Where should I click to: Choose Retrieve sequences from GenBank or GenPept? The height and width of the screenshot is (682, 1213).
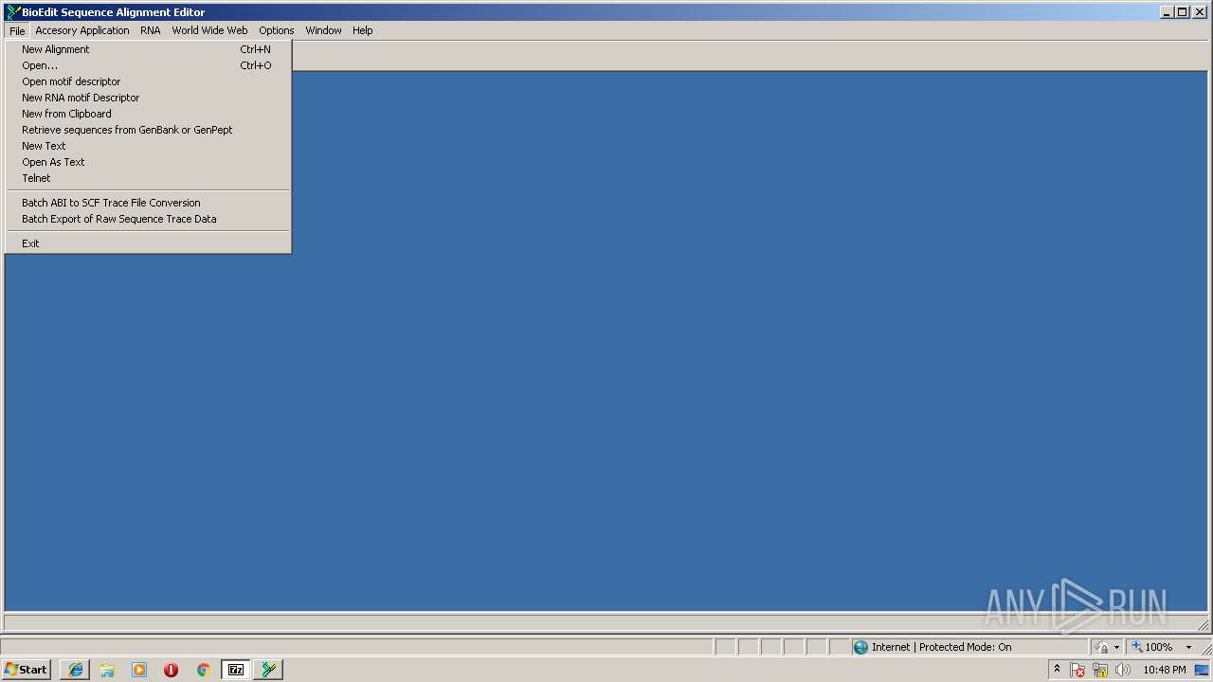pos(148,130)
